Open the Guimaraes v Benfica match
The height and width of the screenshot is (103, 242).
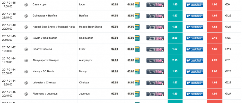coord(45,16)
